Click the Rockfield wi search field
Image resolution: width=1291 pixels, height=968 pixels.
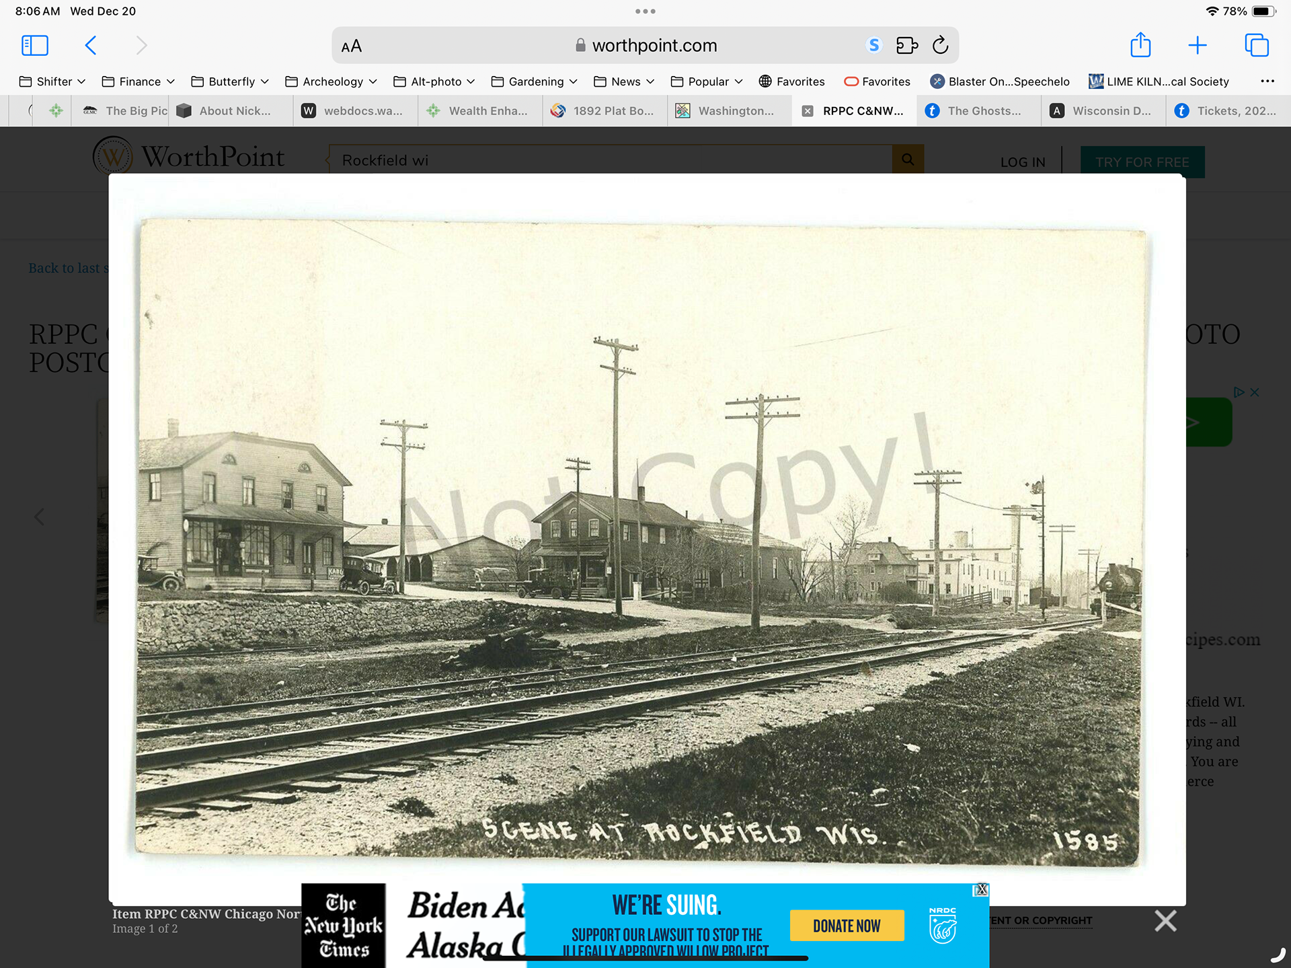pos(611,160)
